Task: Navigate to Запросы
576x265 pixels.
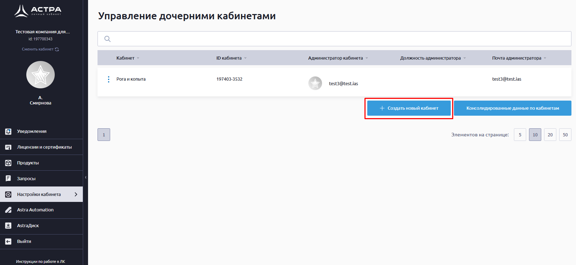Action: pos(41,178)
